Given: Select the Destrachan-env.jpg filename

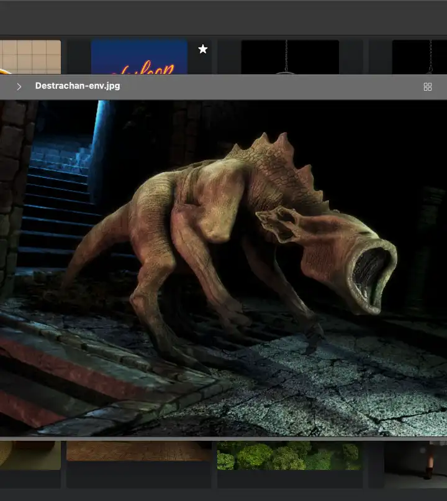Looking at the screenshot, I should (78, 86).
